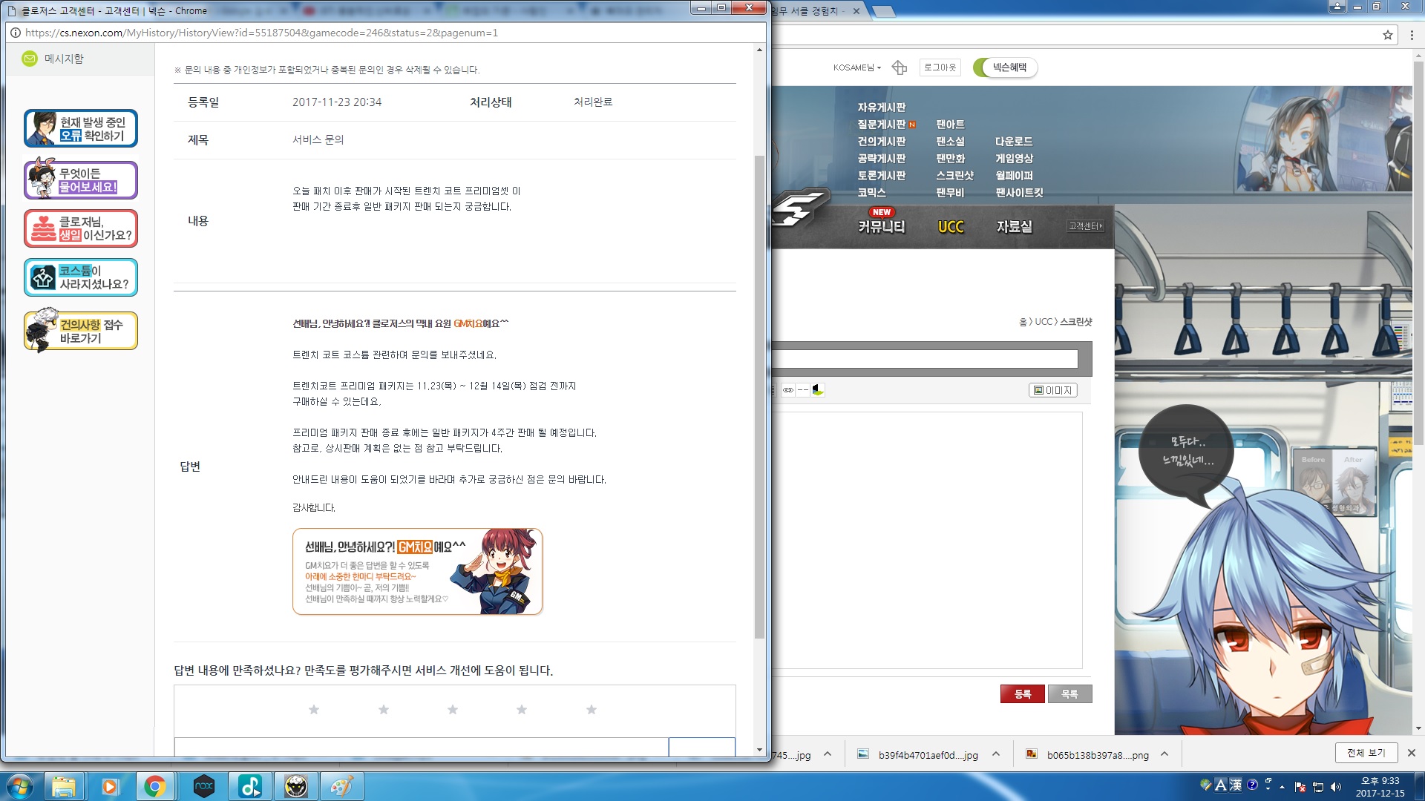Screen dimensions: 1425x801
Task: Click the post title input field
Action: [x=925, y=359]
